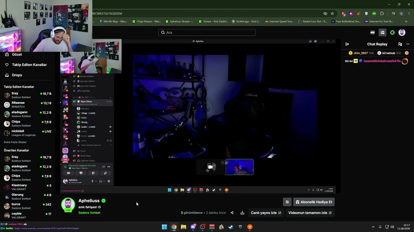Click Videonun tamamını izle button
Image resolution: width=414 pixels, height=232 pixels.
[x=310, y=213]
